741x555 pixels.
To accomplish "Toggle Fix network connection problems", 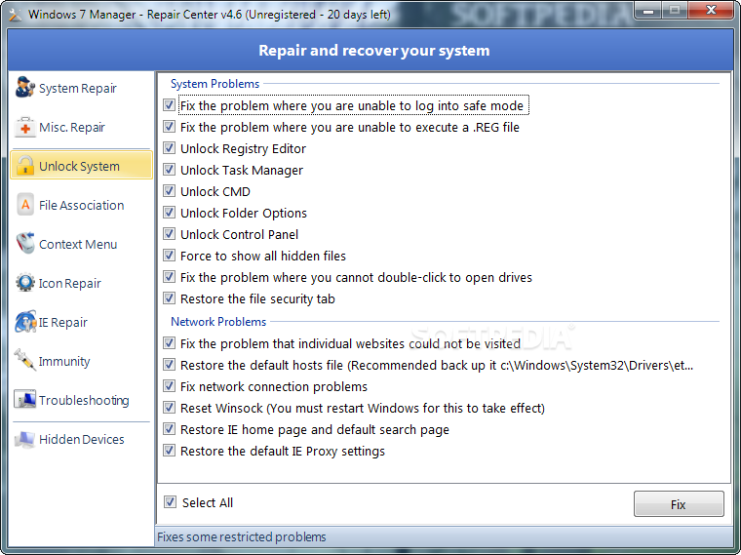I will (169, 385).
